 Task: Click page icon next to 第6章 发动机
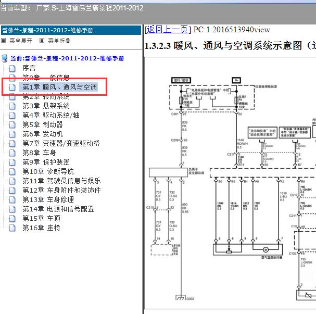click(x=12, y=134)
